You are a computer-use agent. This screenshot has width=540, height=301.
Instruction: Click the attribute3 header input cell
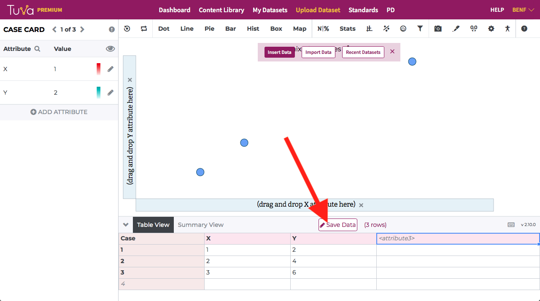click(x=458, y=238)
